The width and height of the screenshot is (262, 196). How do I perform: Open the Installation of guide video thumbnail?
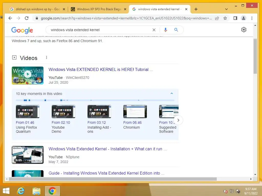coord(28,174)
